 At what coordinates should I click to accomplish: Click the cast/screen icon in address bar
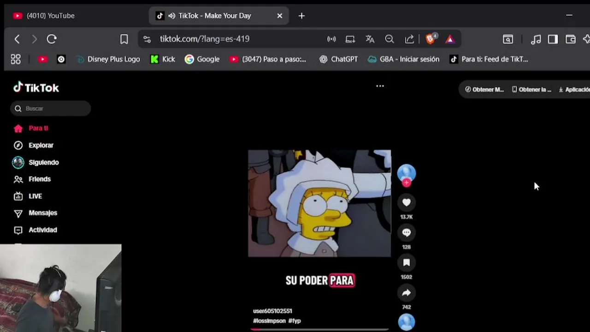pyautogui.click(x=350, y=39)
